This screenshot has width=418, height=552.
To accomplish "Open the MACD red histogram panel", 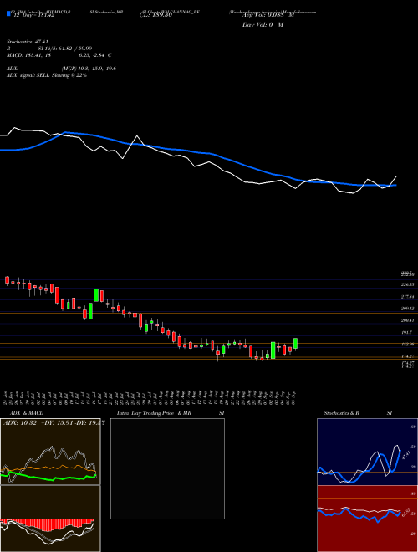I will point(50,519).
